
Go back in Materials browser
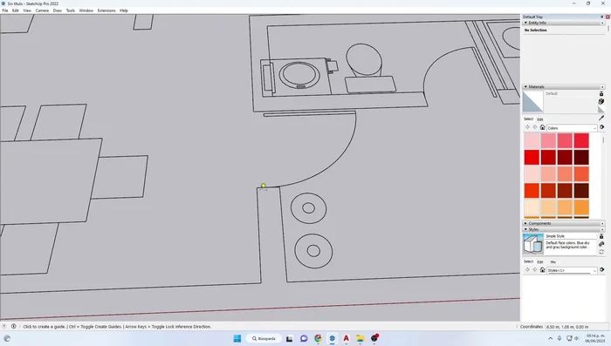(527, 127)
